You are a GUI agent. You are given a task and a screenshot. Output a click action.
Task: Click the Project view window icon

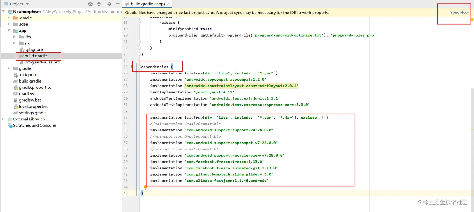click(6, 4)
